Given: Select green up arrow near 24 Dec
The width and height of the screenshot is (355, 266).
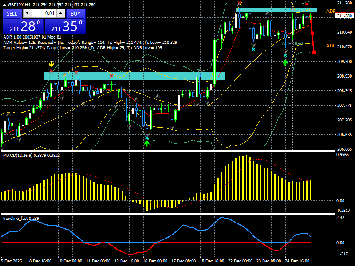Looking at the screenshot, I should (285, 63).
